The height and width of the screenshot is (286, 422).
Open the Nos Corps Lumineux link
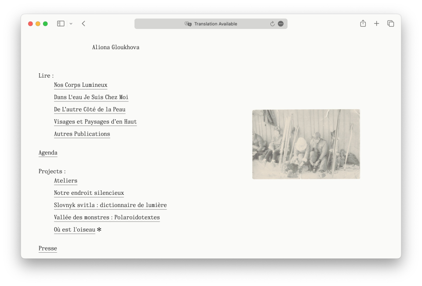click(80, 85)
